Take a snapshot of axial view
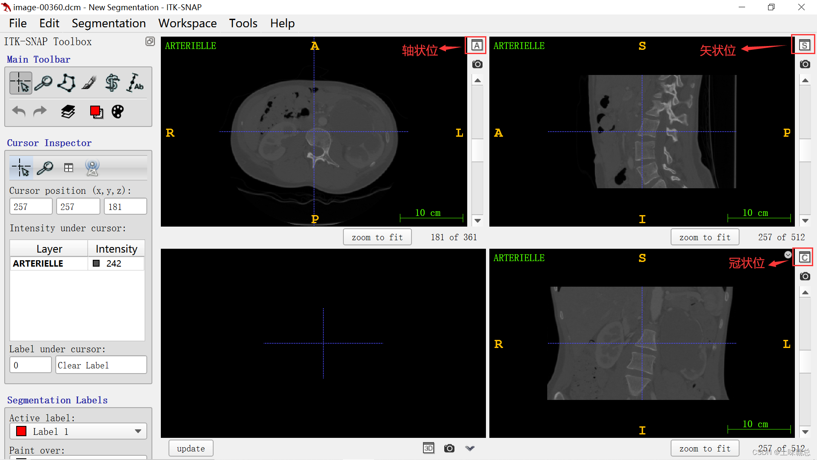This screenshot has width=817, height=460. pos(477,64)
